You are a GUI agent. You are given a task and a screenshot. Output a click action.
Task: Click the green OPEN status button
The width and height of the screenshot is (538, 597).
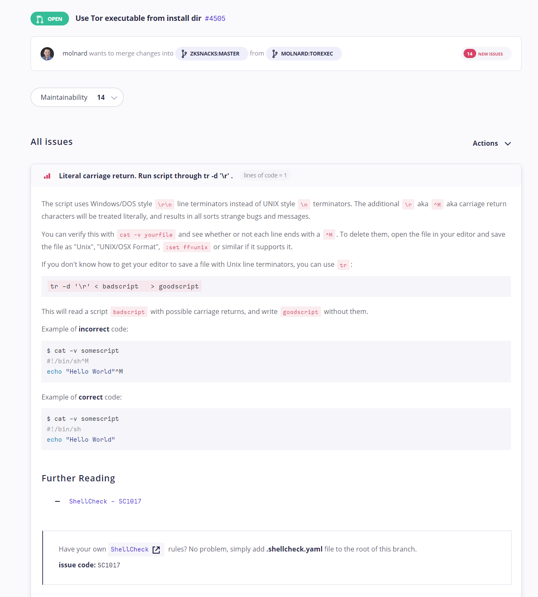pyautogui.click(x=49, y=18)
